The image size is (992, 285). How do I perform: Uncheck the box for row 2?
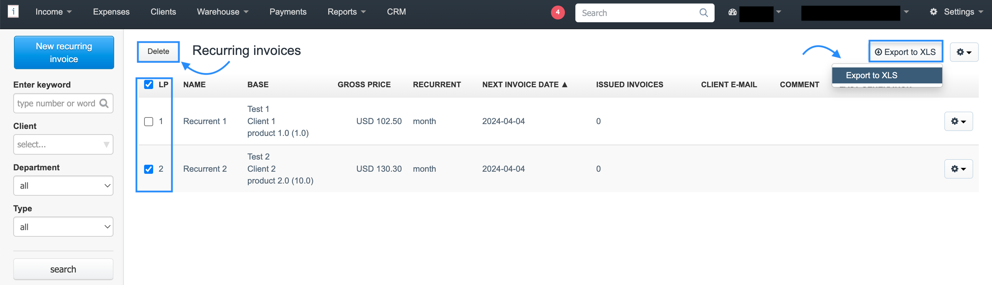point(149,169)
